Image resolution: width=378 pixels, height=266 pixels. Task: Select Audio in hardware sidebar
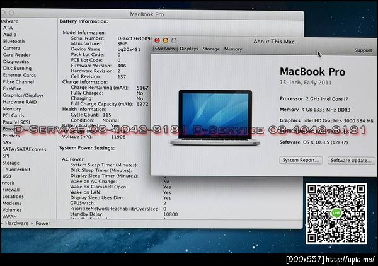tap(9, 35)
